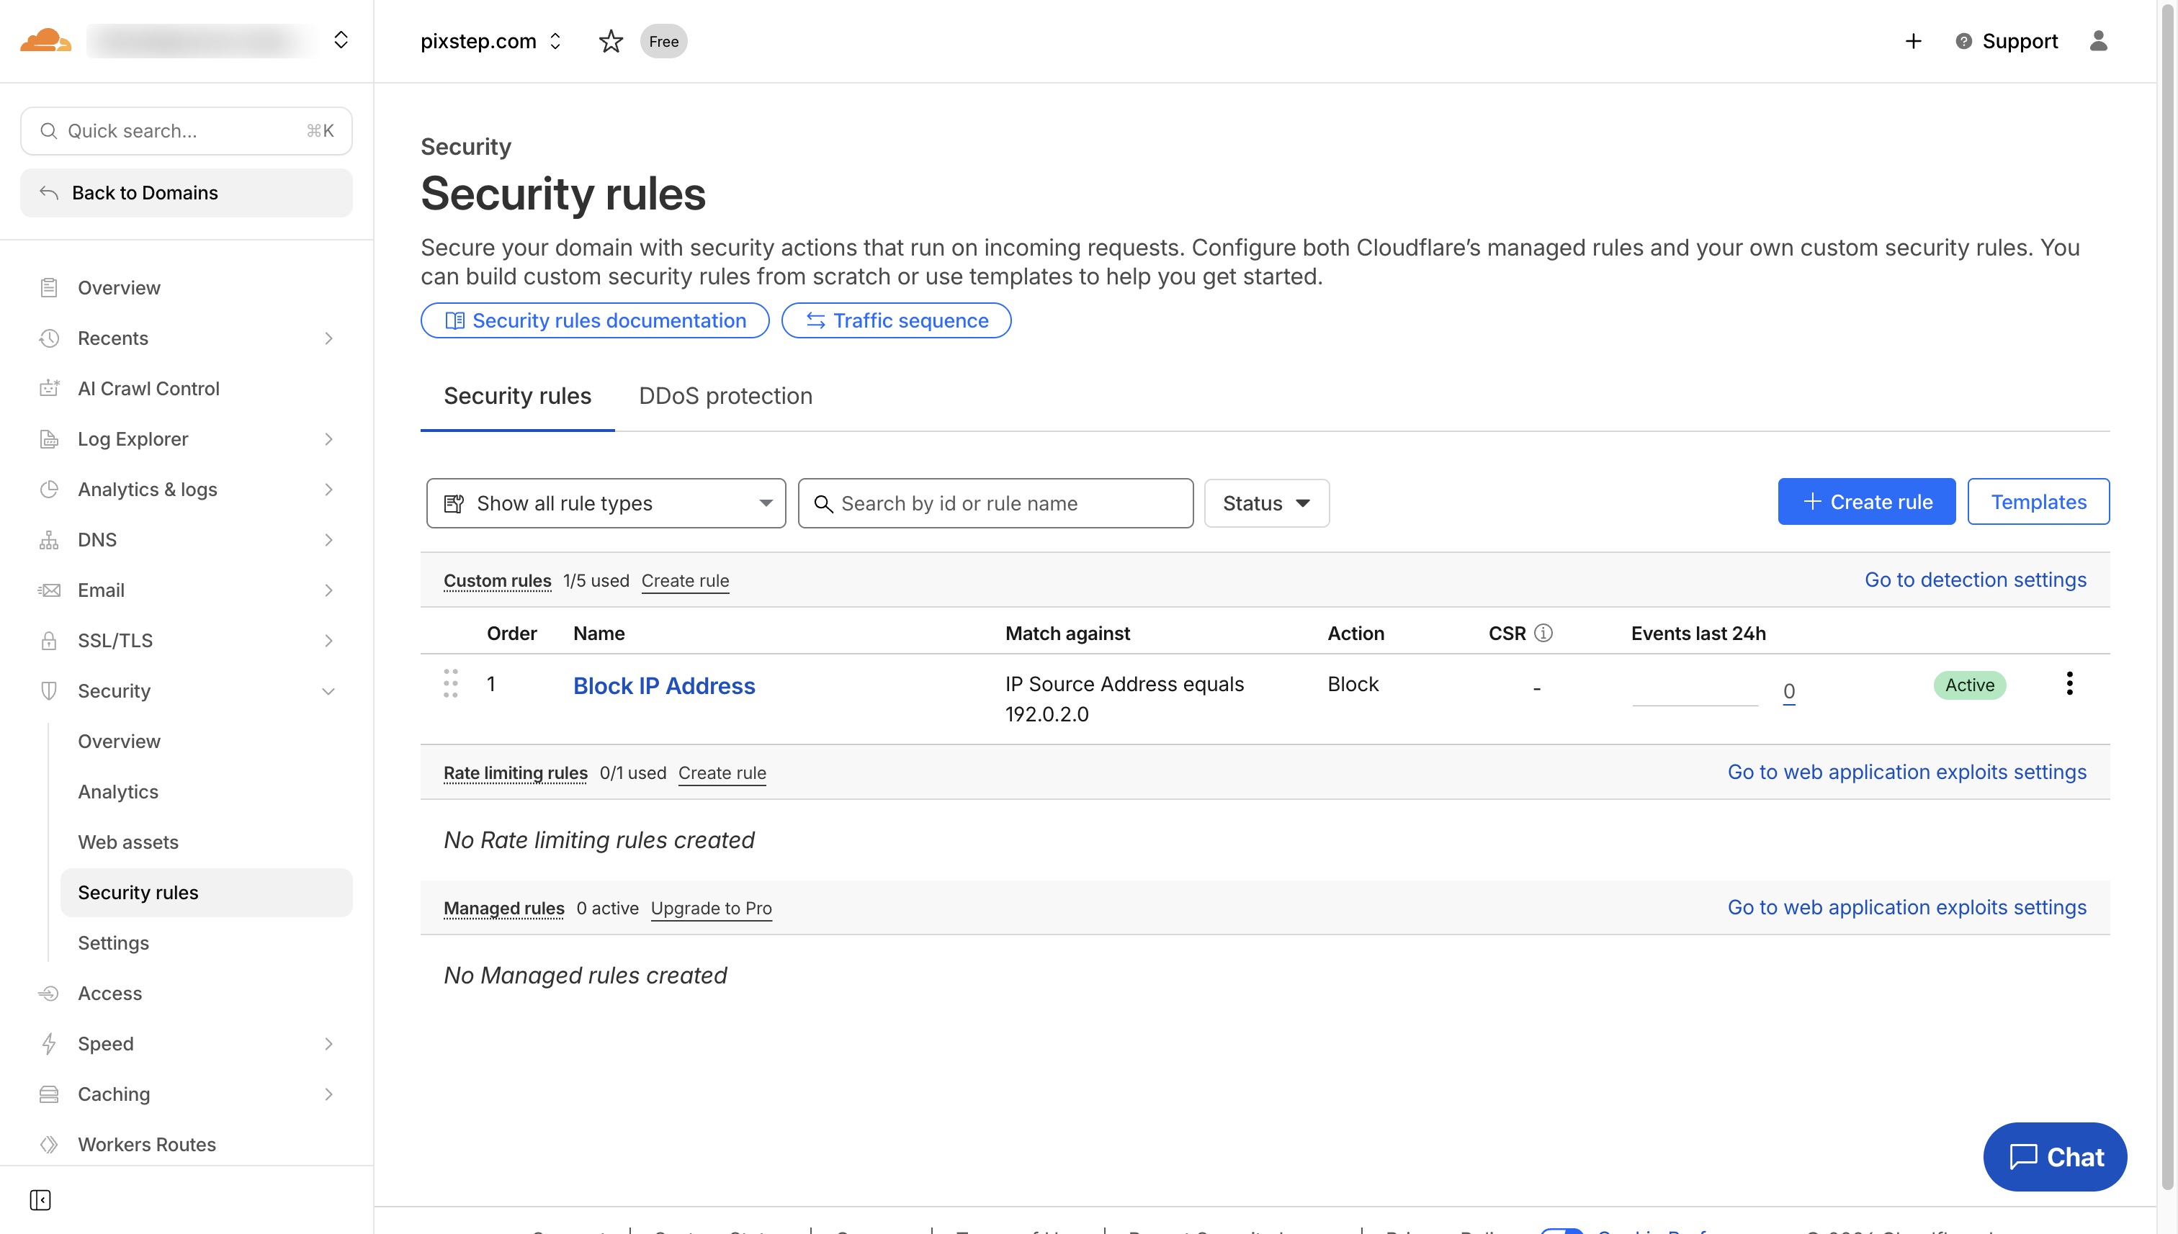Viewport: 2178px width, 1234px height.
Task: Collapse the sidebar with the bottom-left icon
Action: (40, 1200)
